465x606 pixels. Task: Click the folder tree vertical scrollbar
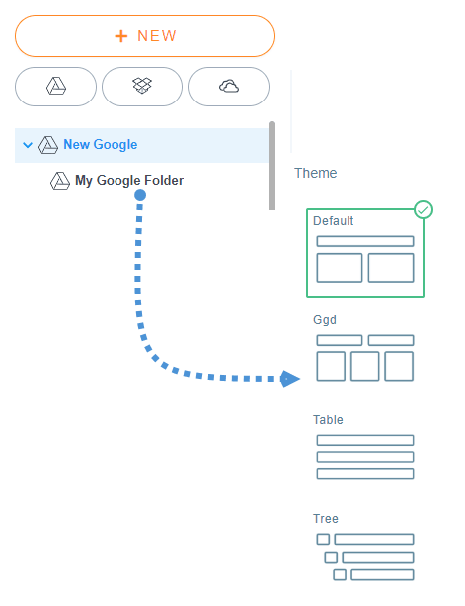point(272,166)
